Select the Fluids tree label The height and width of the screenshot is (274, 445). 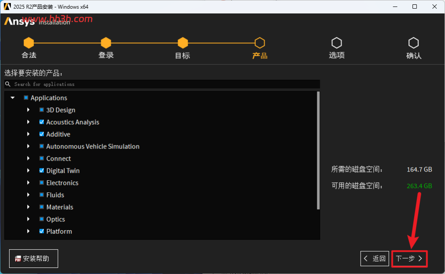coord(55,195)
